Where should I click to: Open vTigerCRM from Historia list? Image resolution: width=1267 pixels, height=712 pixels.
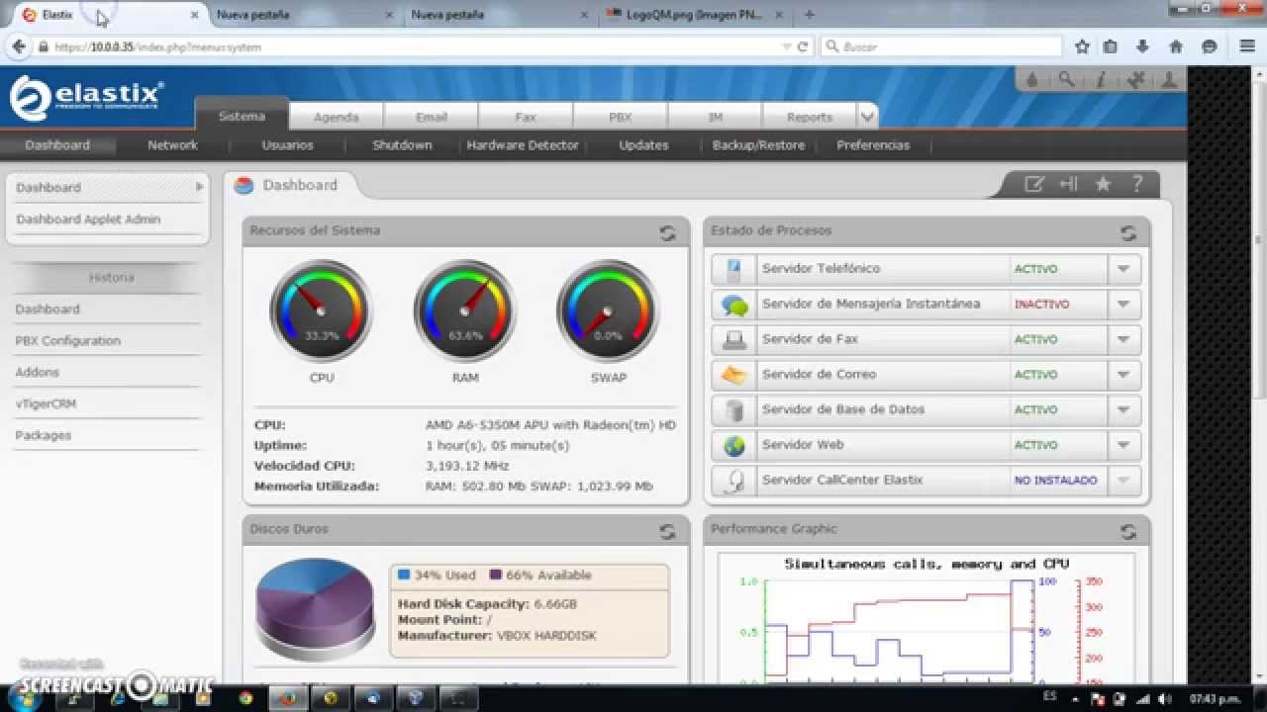(x=46, y=403)
